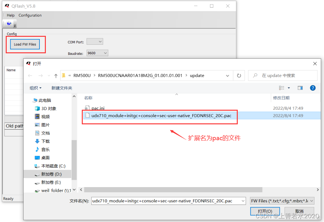Open file dialog help question icon
The image size is (324, 222).
click(x=313, y=88)
